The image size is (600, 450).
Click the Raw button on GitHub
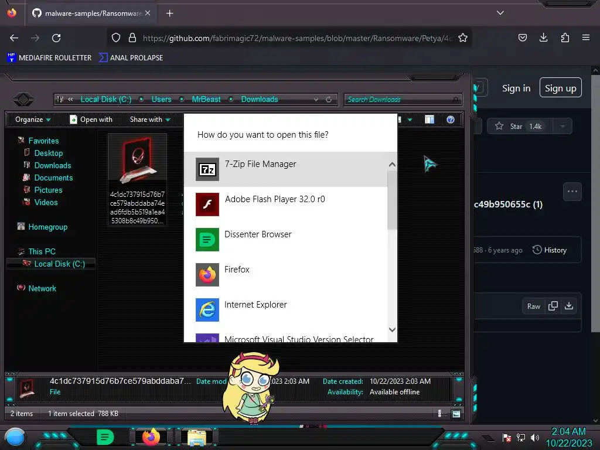534,306
